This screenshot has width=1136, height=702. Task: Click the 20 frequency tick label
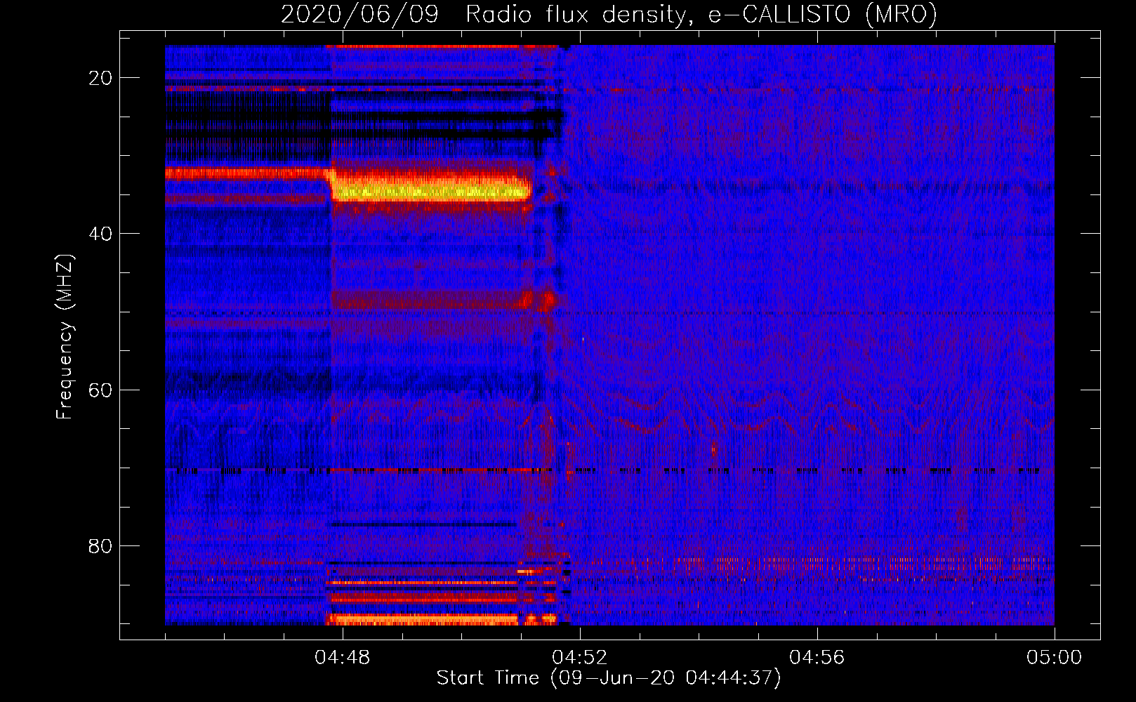(100, 78)
